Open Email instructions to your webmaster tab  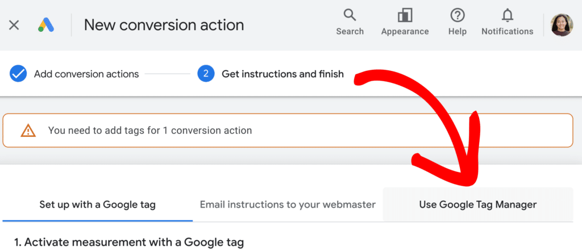pyautogui.click(x=288, y=204)
